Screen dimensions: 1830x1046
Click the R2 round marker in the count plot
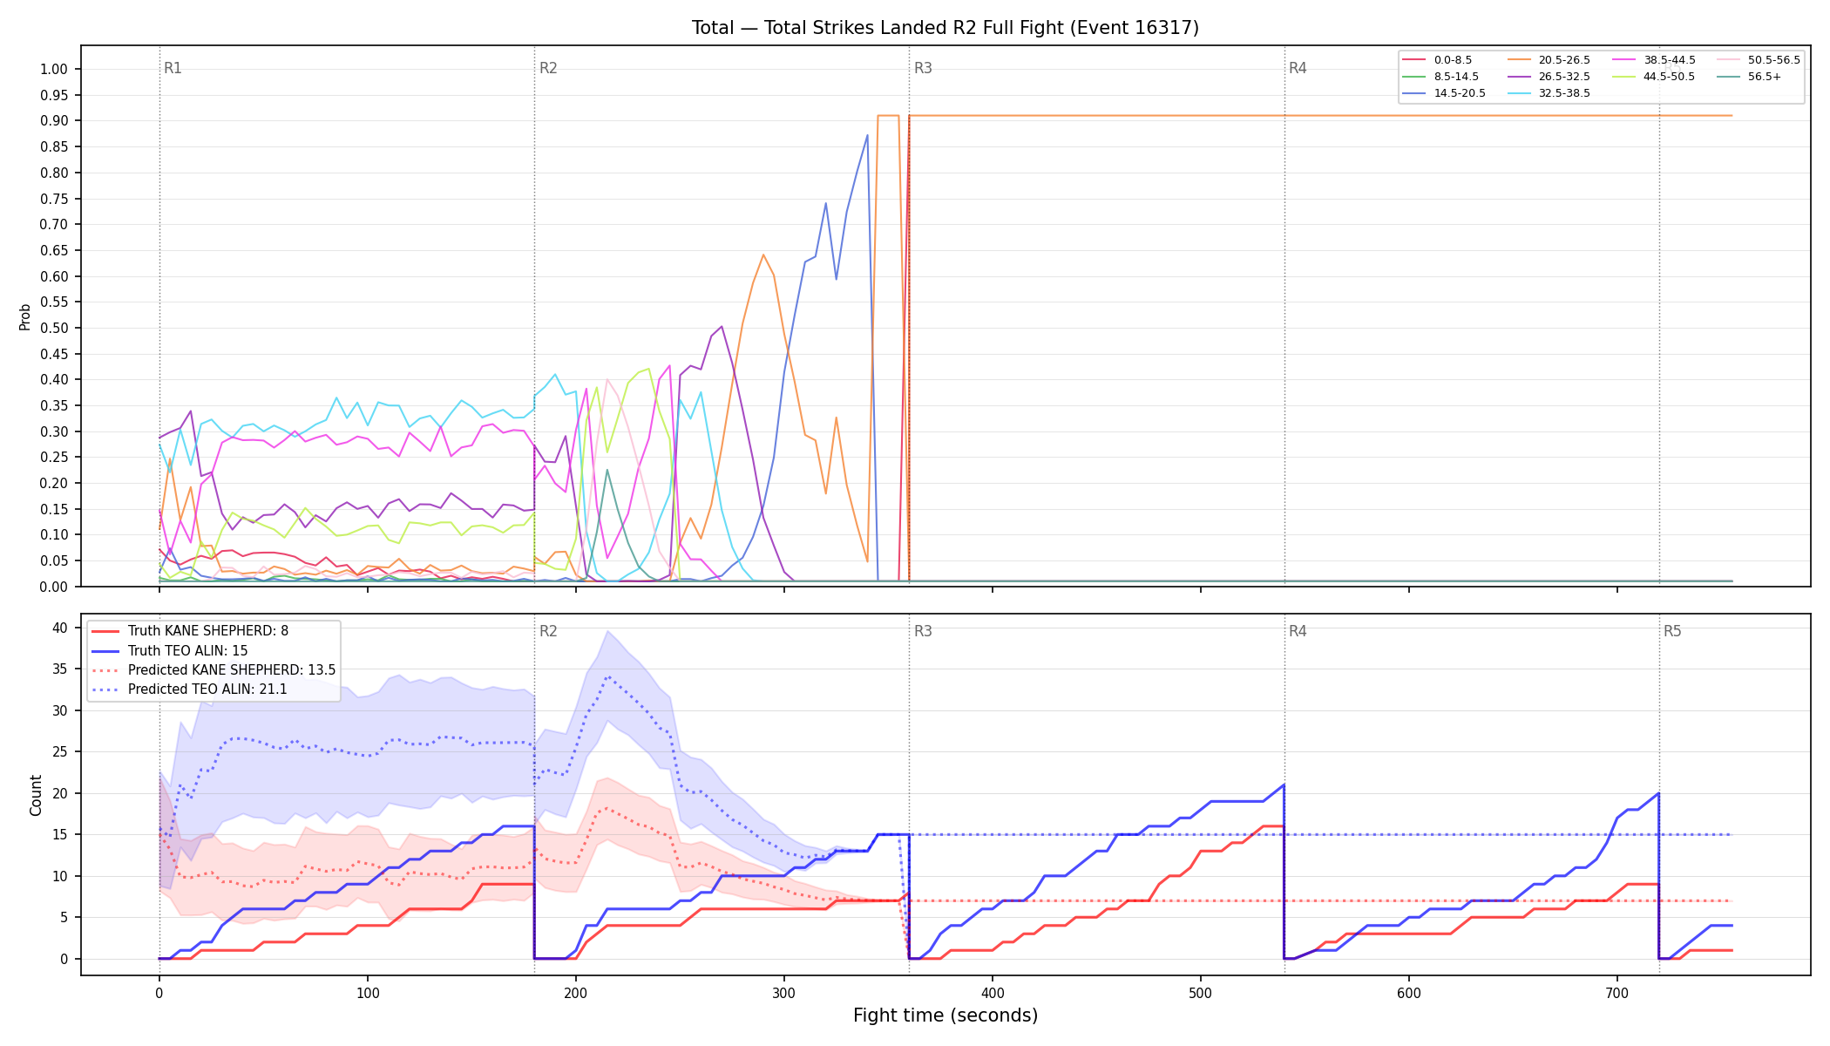pyautogui.click(x=548, y=631)
